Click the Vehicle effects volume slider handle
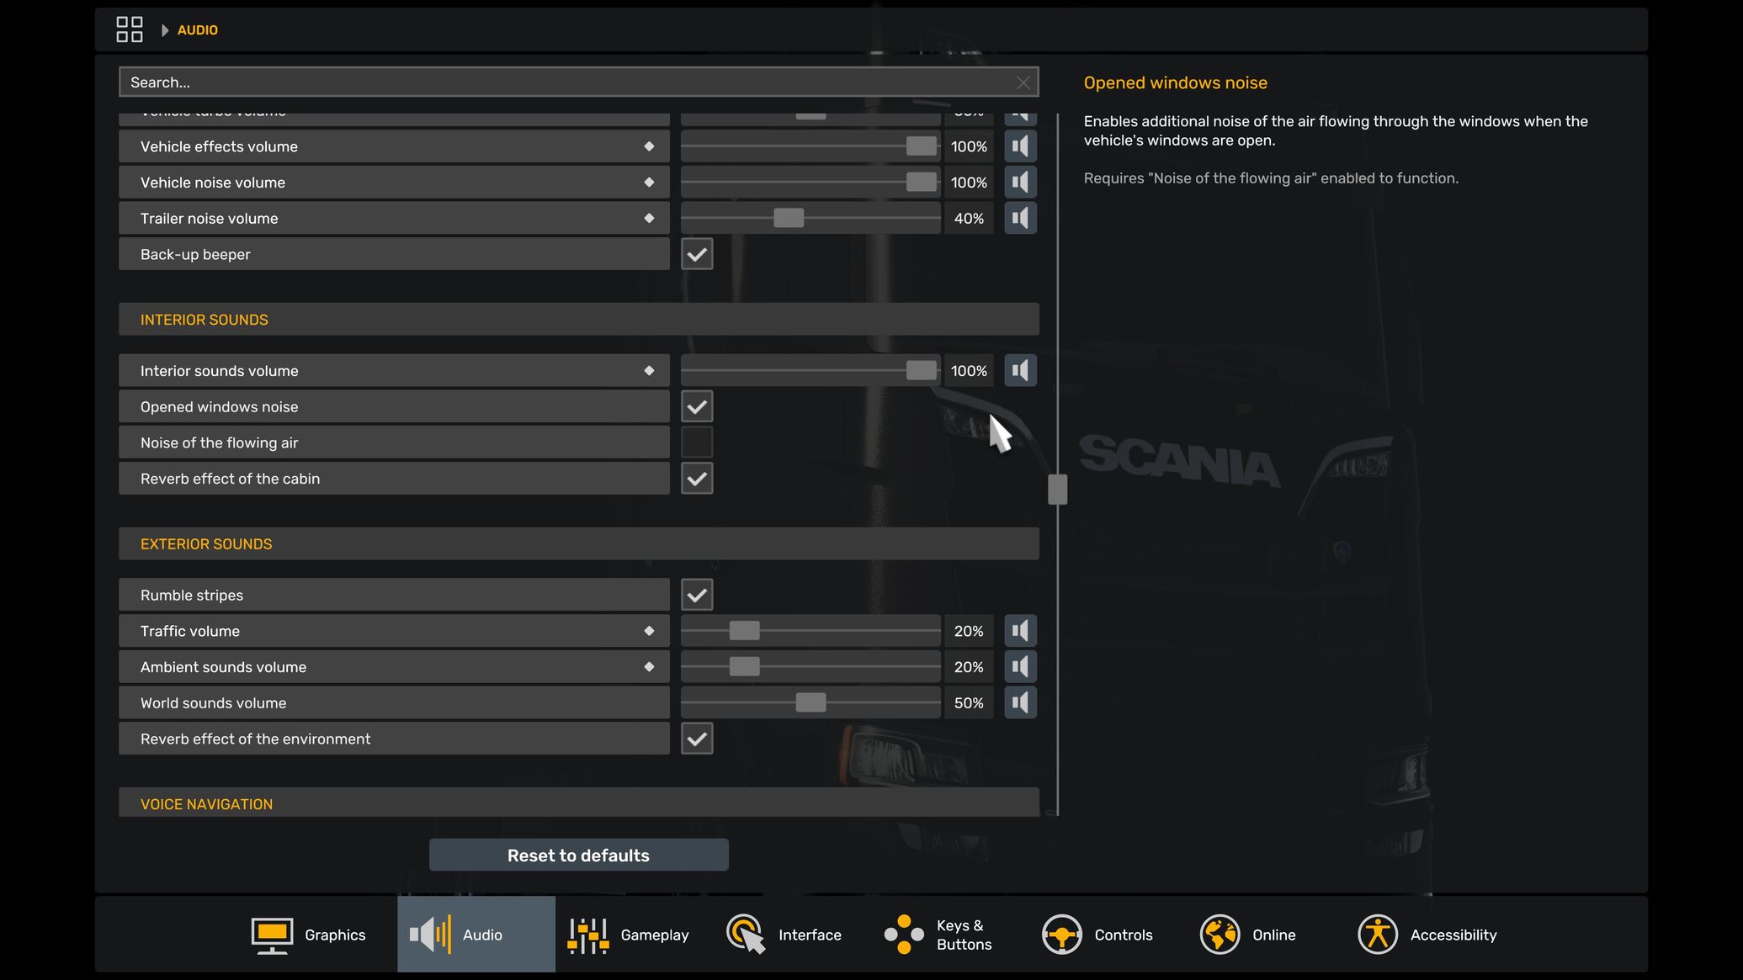 pos(922,146)
